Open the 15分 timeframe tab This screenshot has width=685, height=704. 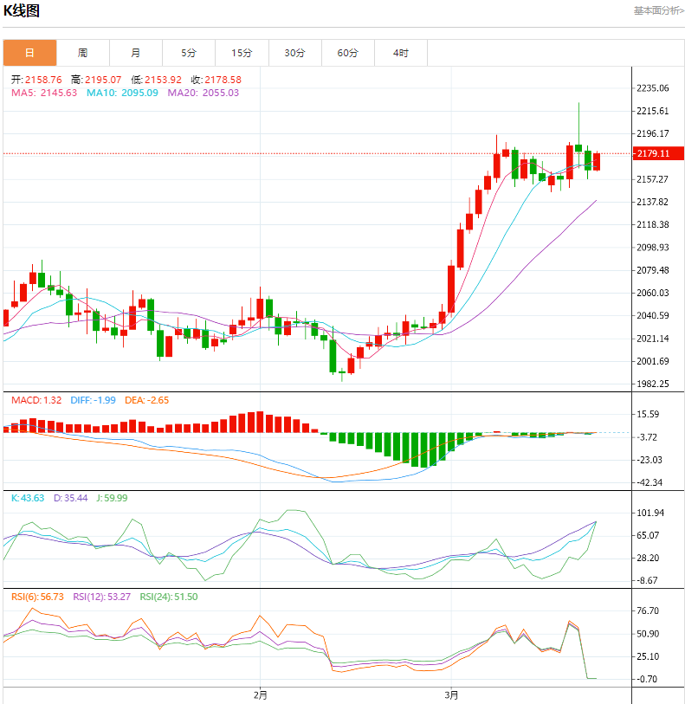coord(242,53)
